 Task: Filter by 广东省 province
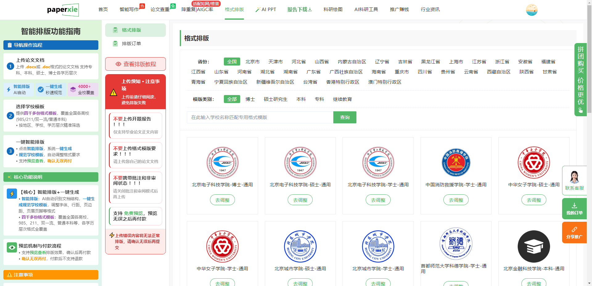point(314,72)
